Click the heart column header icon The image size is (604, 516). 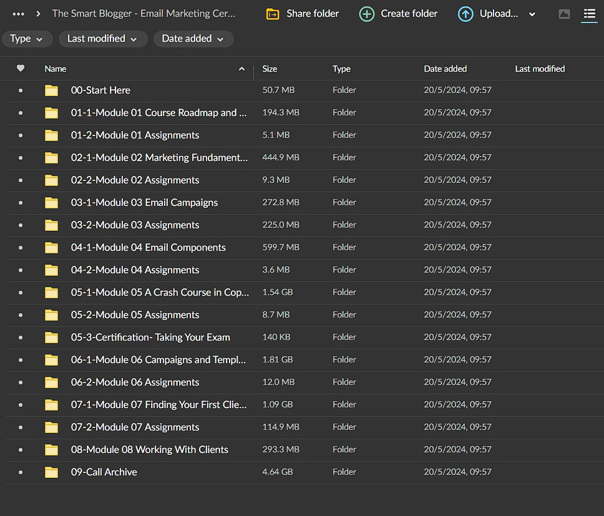point(21,69)
